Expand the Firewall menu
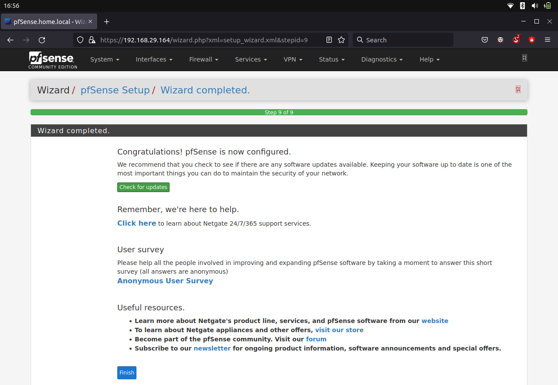 pos(204,59)
